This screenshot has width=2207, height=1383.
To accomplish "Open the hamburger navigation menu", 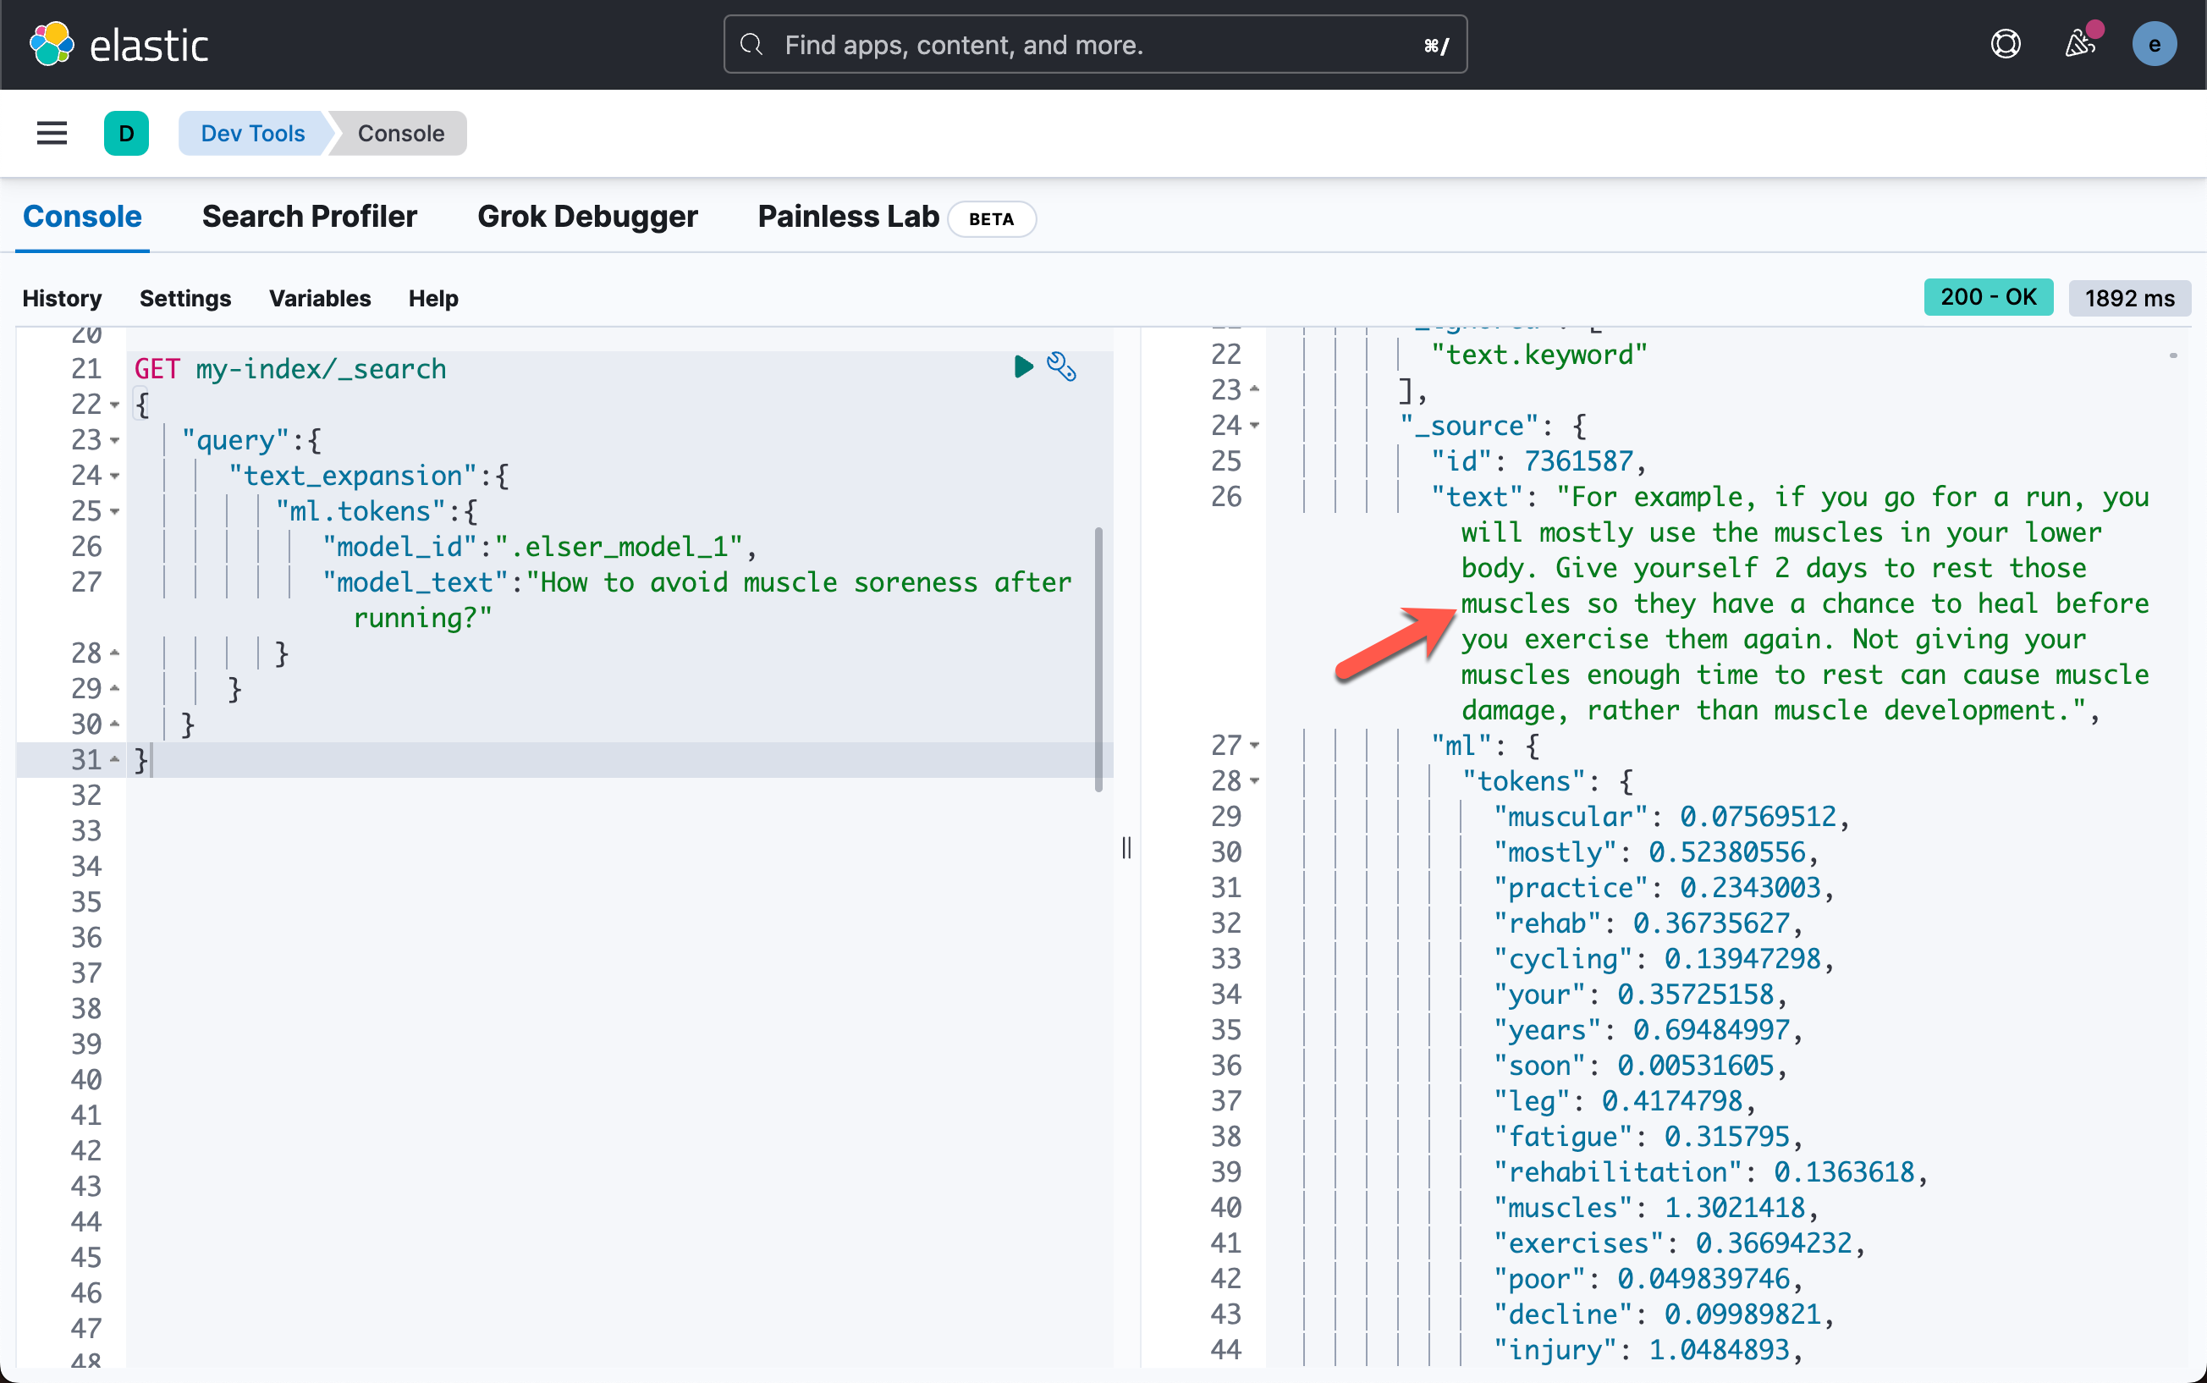I will (52, 134).
